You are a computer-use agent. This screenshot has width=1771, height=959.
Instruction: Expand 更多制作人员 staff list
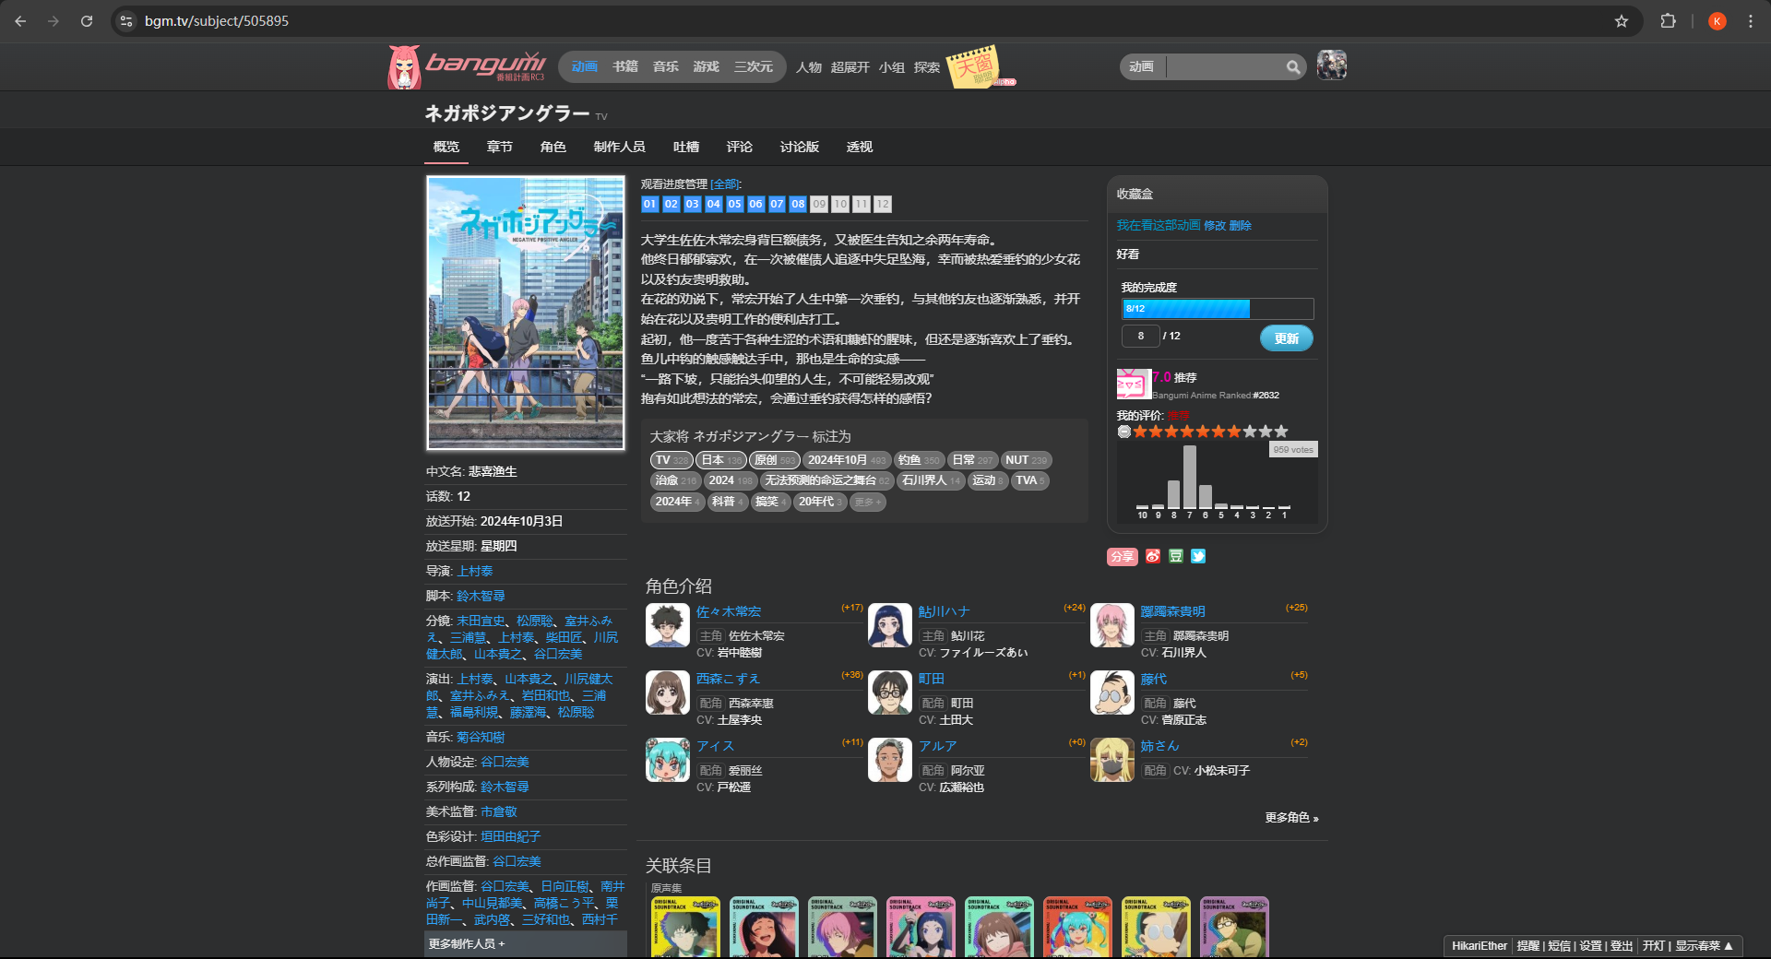click(x=467, y=944)
